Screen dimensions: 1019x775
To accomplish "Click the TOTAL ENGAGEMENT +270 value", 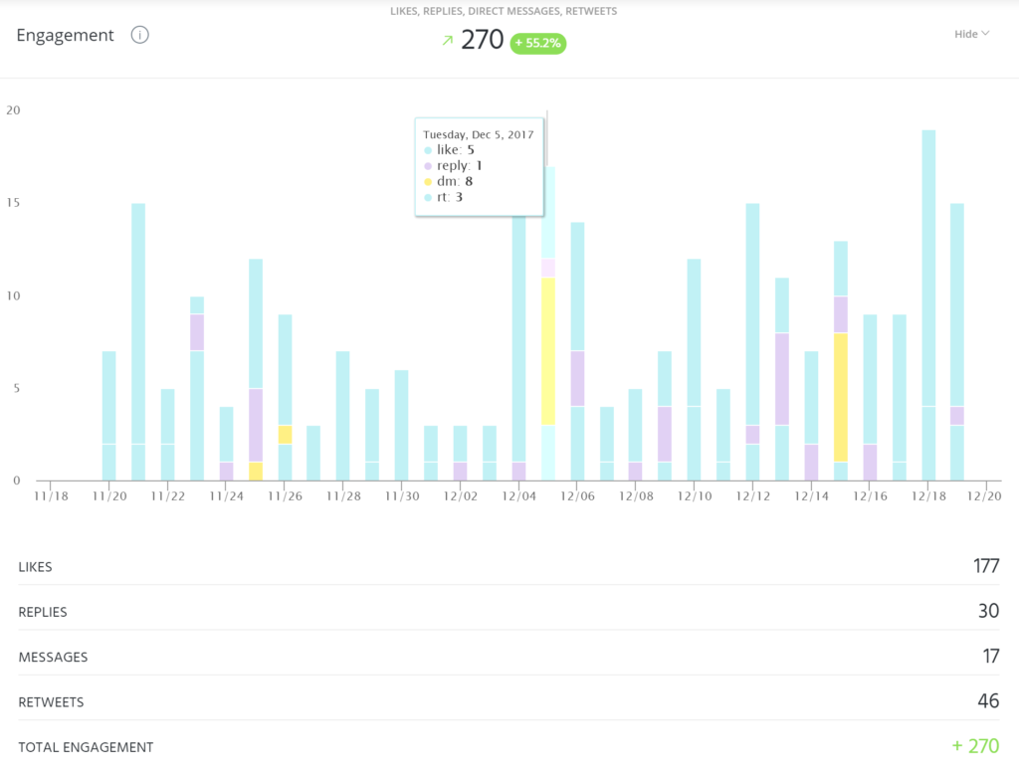I will click(x=975, y=746).
